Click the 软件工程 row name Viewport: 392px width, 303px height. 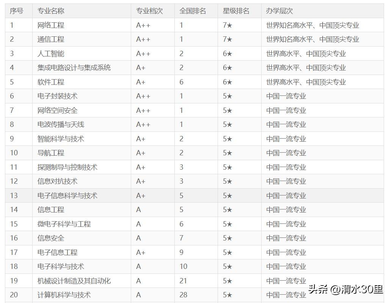51,82
